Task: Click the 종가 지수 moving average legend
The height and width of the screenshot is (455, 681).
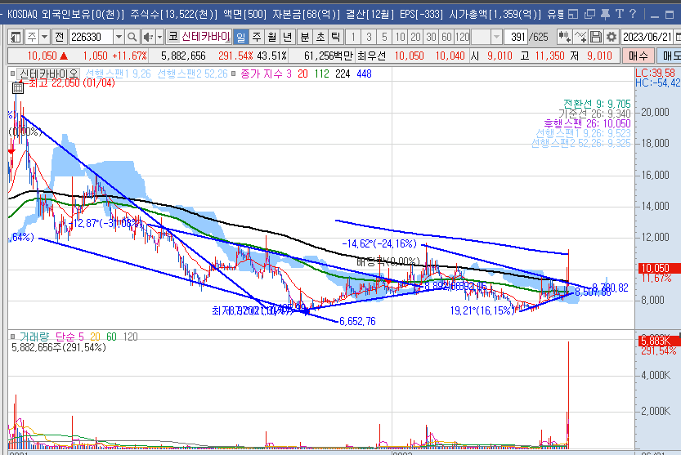Action: (266, 74)
